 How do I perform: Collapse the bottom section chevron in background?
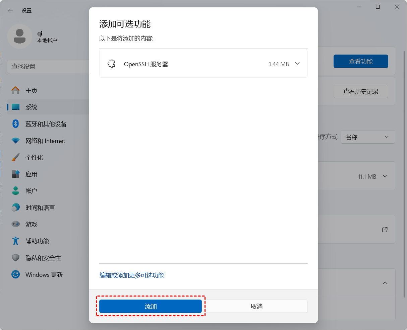pyautogui.click(x=385, y=283)
